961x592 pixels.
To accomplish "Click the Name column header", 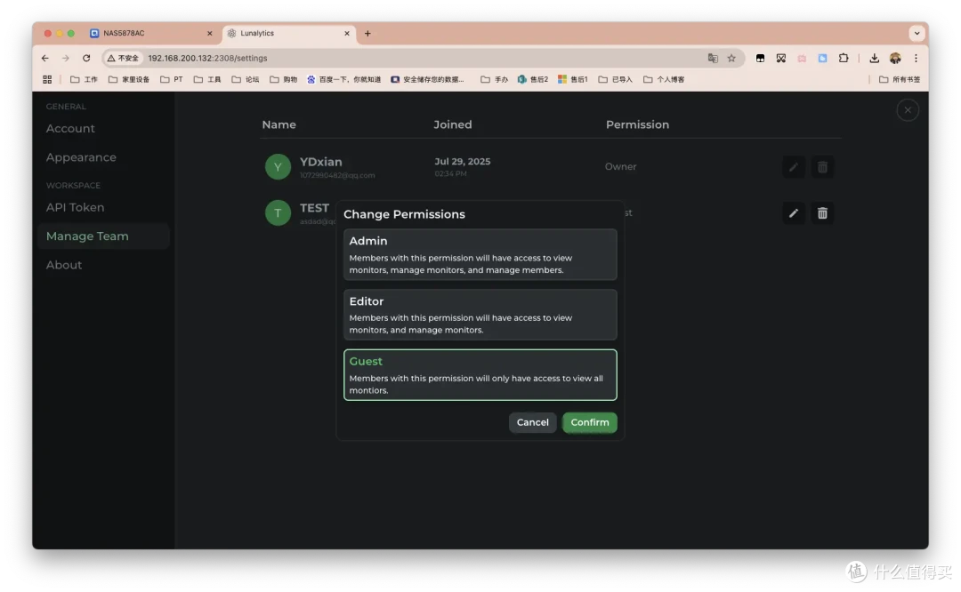I will tap(279, 125).
